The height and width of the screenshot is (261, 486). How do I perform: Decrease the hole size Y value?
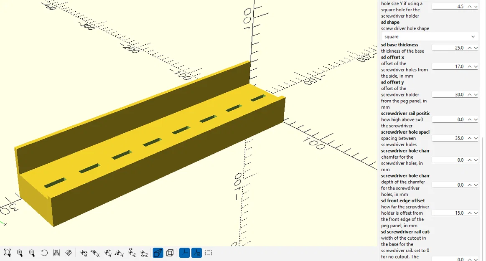pos(476,7)
